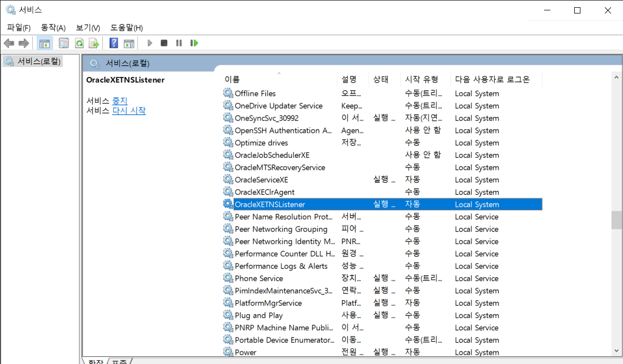623x364 pixels.
Task: Click the OracleJobSchedulerXE gear icon
Action: click(228, 155)
